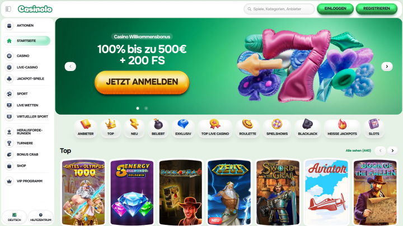Open the Alle sehen (440) link

(358, 150)
